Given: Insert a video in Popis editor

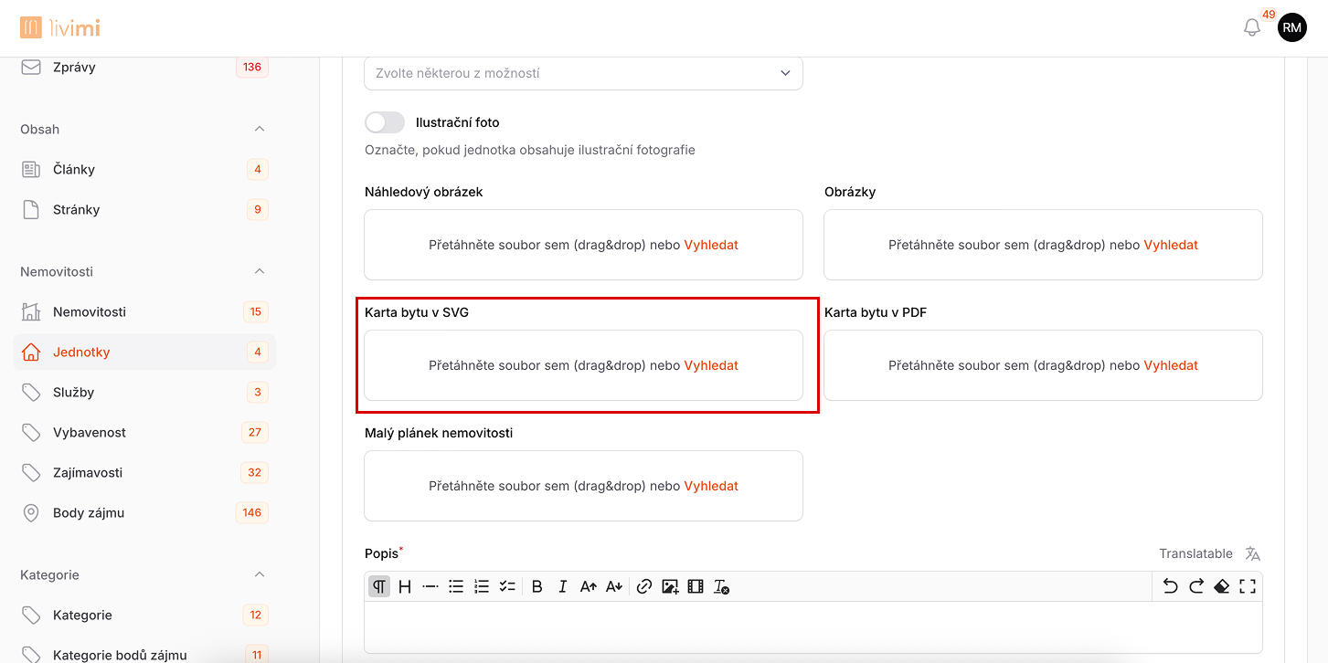Looking at the screenshot, I should click(696, 586).
